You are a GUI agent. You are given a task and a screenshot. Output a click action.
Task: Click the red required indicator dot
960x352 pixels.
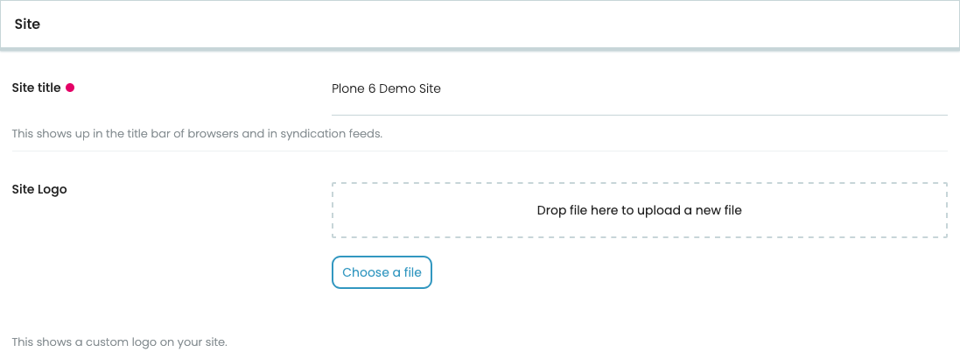[x=70, y=88]
